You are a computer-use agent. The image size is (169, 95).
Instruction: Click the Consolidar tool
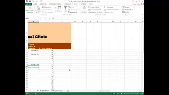109,7
